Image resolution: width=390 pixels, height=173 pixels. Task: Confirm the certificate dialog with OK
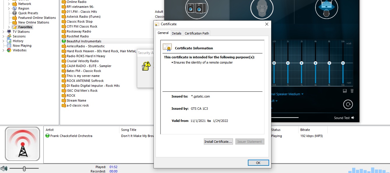pos(258,163)
